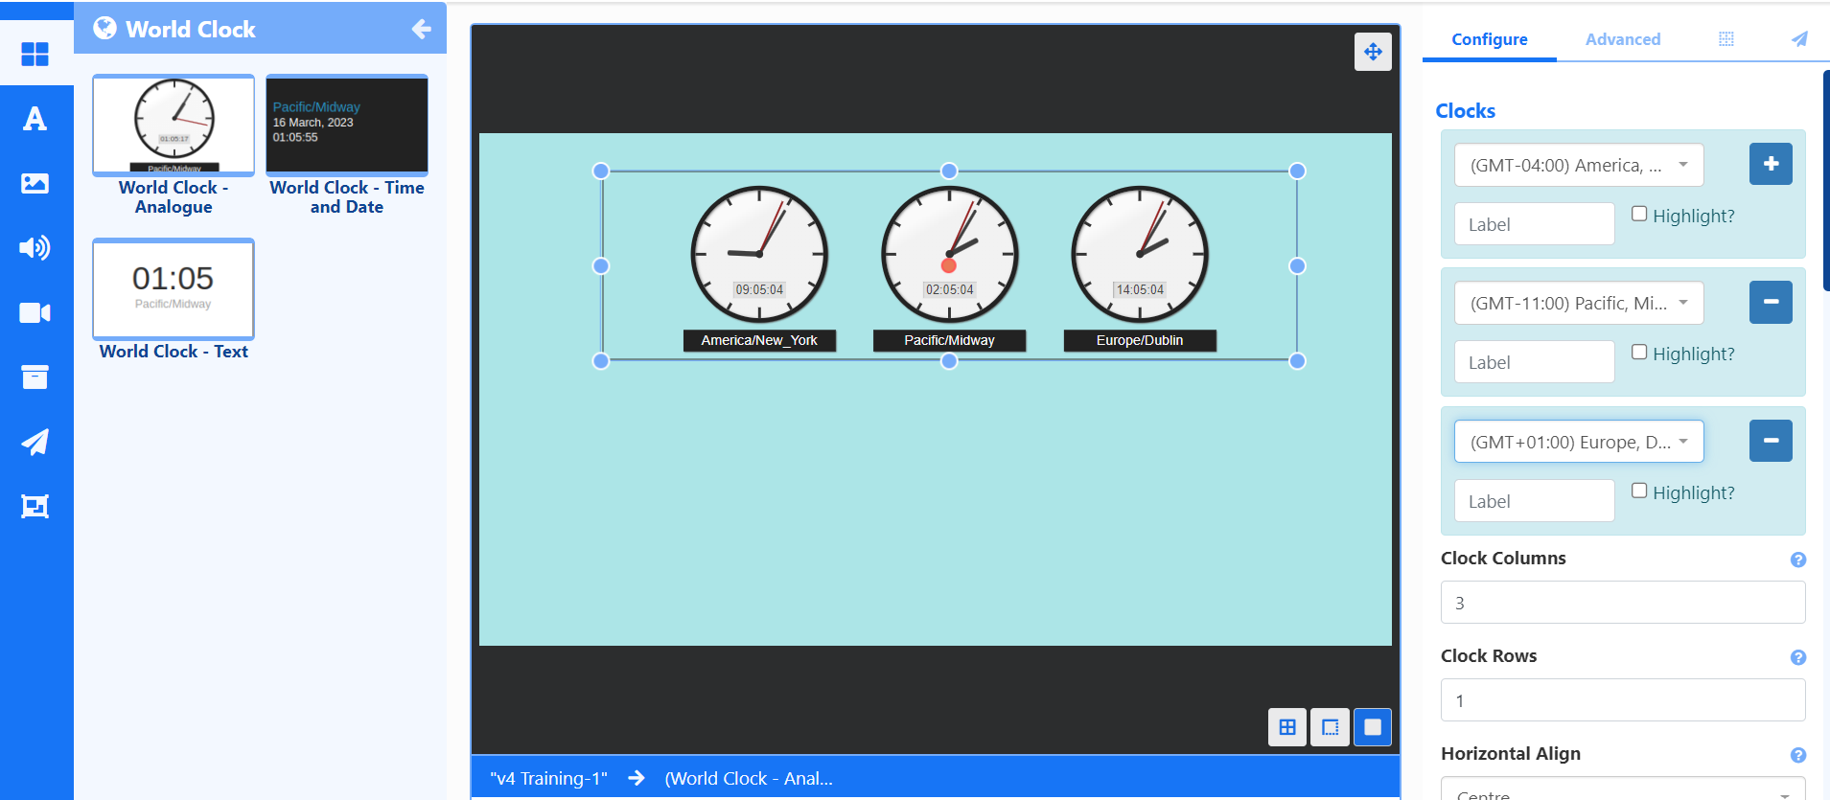Tick Highlight checkbox for Pacific Midway clock

tap(1639, 352)
